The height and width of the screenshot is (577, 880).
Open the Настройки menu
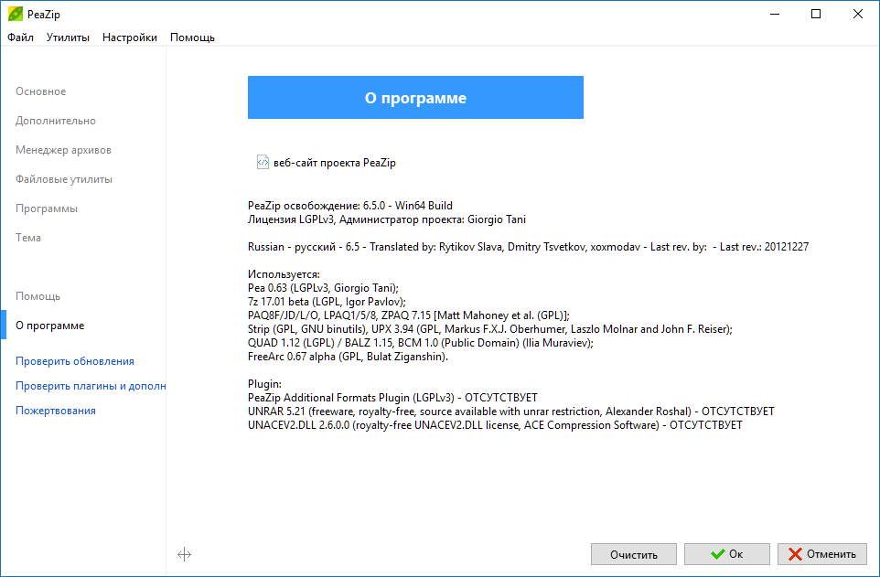[130, 37]
